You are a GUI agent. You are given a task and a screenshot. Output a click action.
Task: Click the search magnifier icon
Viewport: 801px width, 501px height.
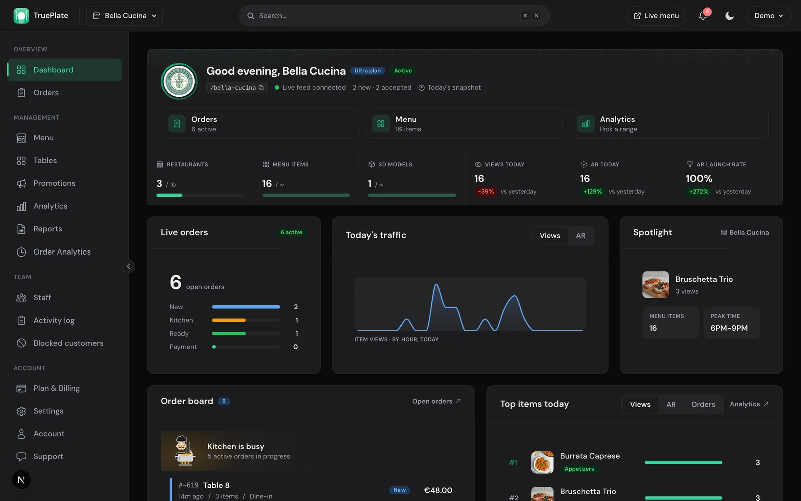click(251, 16)
